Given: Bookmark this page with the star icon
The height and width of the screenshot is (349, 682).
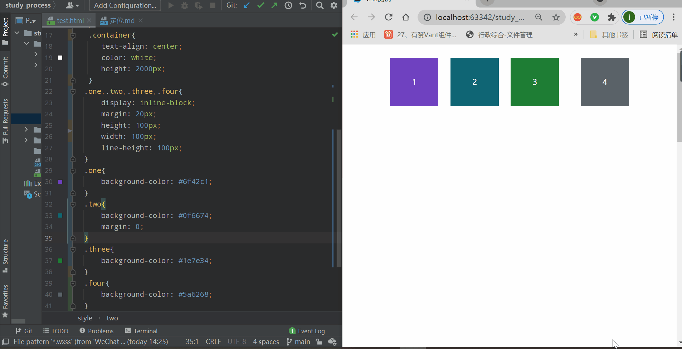Looking at the screenshot, I should (556, 17).
